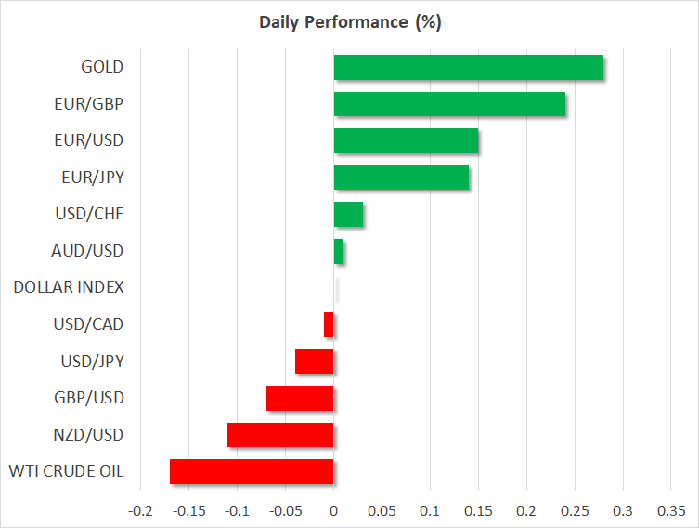
Task: Click the red NZD/USD bar
Action: [x=280, y=435]
